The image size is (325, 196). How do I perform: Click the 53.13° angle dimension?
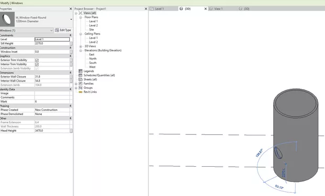[x=279, y=187]
